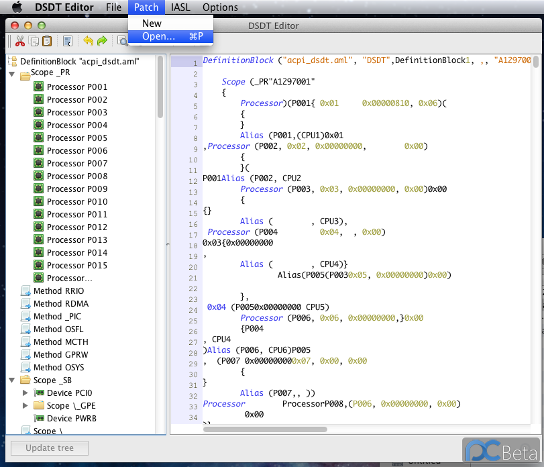Click the Redo green arrow icon
The image size is (544, 467).
(102, 41)
